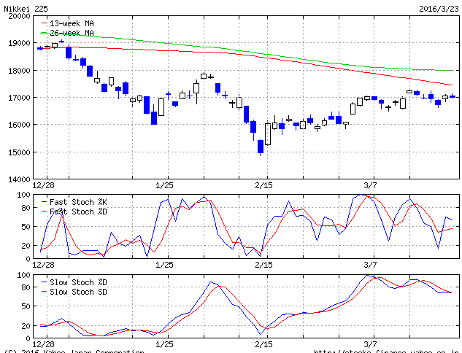Click the 3/7 date under Slow Stoch chart
This screenshot has width=462, height=353.
coord(370,344)
